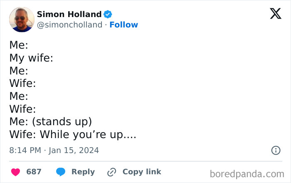Image resolution: width=291 pixels, height=183 pixels.
Task: Open the @simoncholland handle link
Action: click(x=69, y=25)
